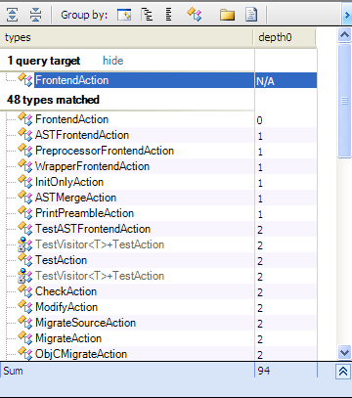Click type icon next to ObjCMigrateAction
Screen dimensions: 352x398
tap(25, 353)
